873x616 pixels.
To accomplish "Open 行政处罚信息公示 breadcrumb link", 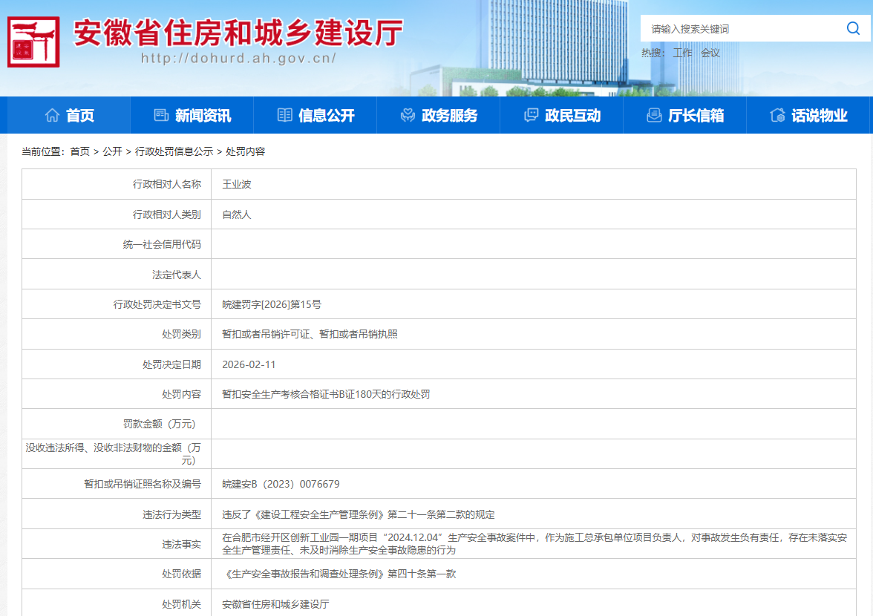I will pos(174,151).
